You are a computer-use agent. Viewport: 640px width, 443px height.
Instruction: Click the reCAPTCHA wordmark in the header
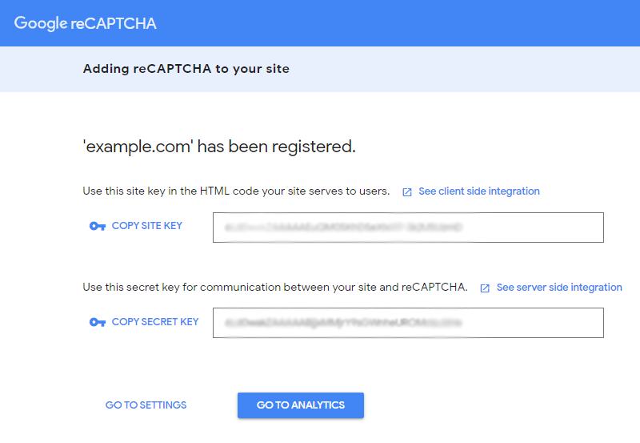(114, 23)
